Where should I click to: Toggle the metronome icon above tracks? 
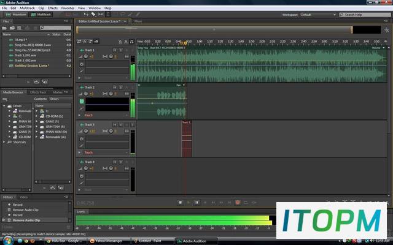120,42
